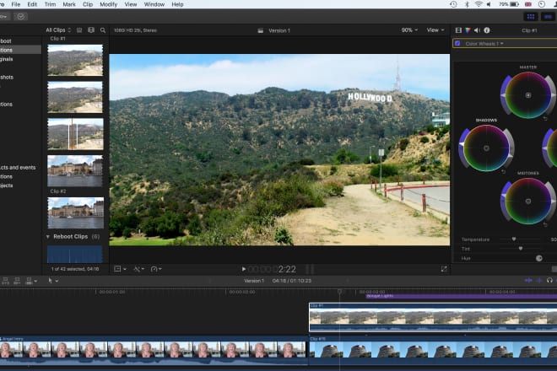The width and height of the screenshot is (557, 371).
Task: Toggle browser list view icon
Action: point(79,30)
